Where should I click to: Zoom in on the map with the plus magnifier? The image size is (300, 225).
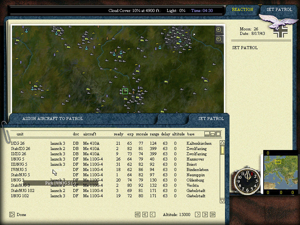click(219, 30)
